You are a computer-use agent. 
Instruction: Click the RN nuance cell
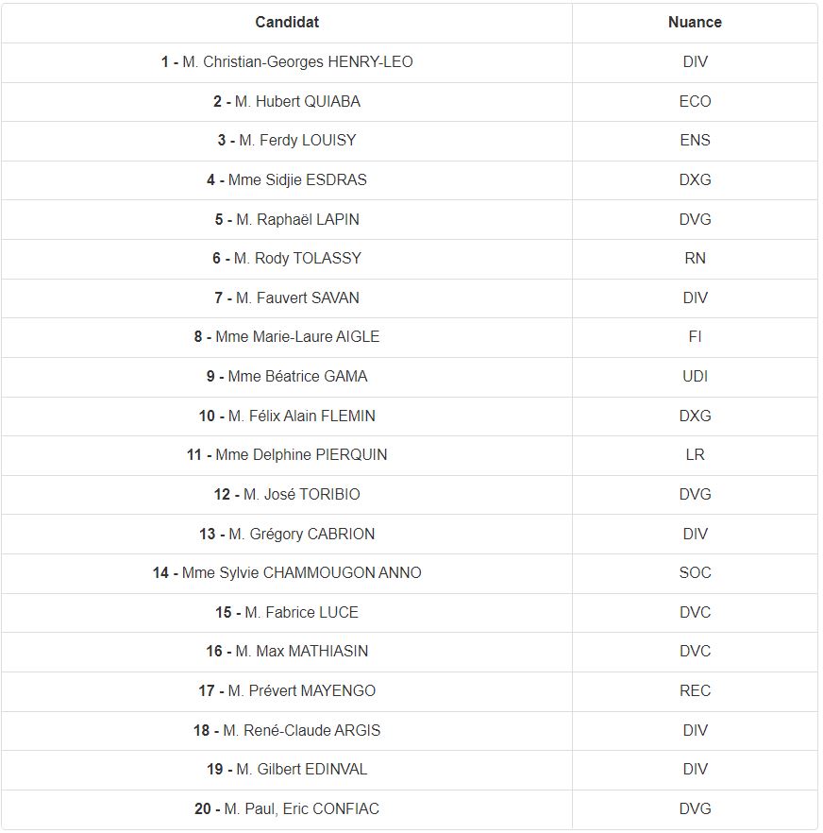(x=695, y=258)
